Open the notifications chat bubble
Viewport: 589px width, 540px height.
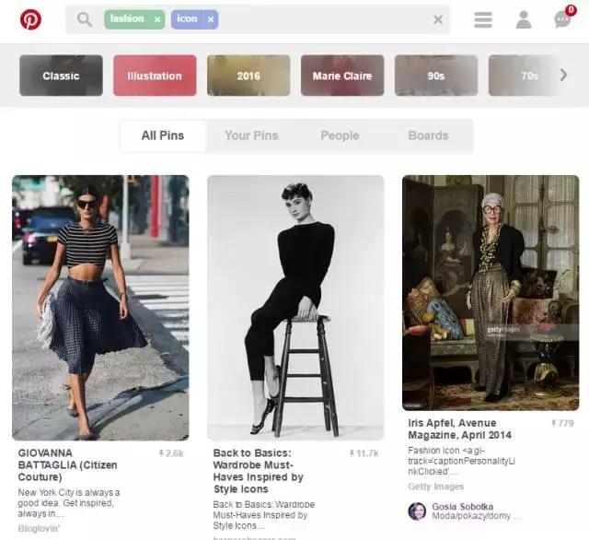point(562,19)
